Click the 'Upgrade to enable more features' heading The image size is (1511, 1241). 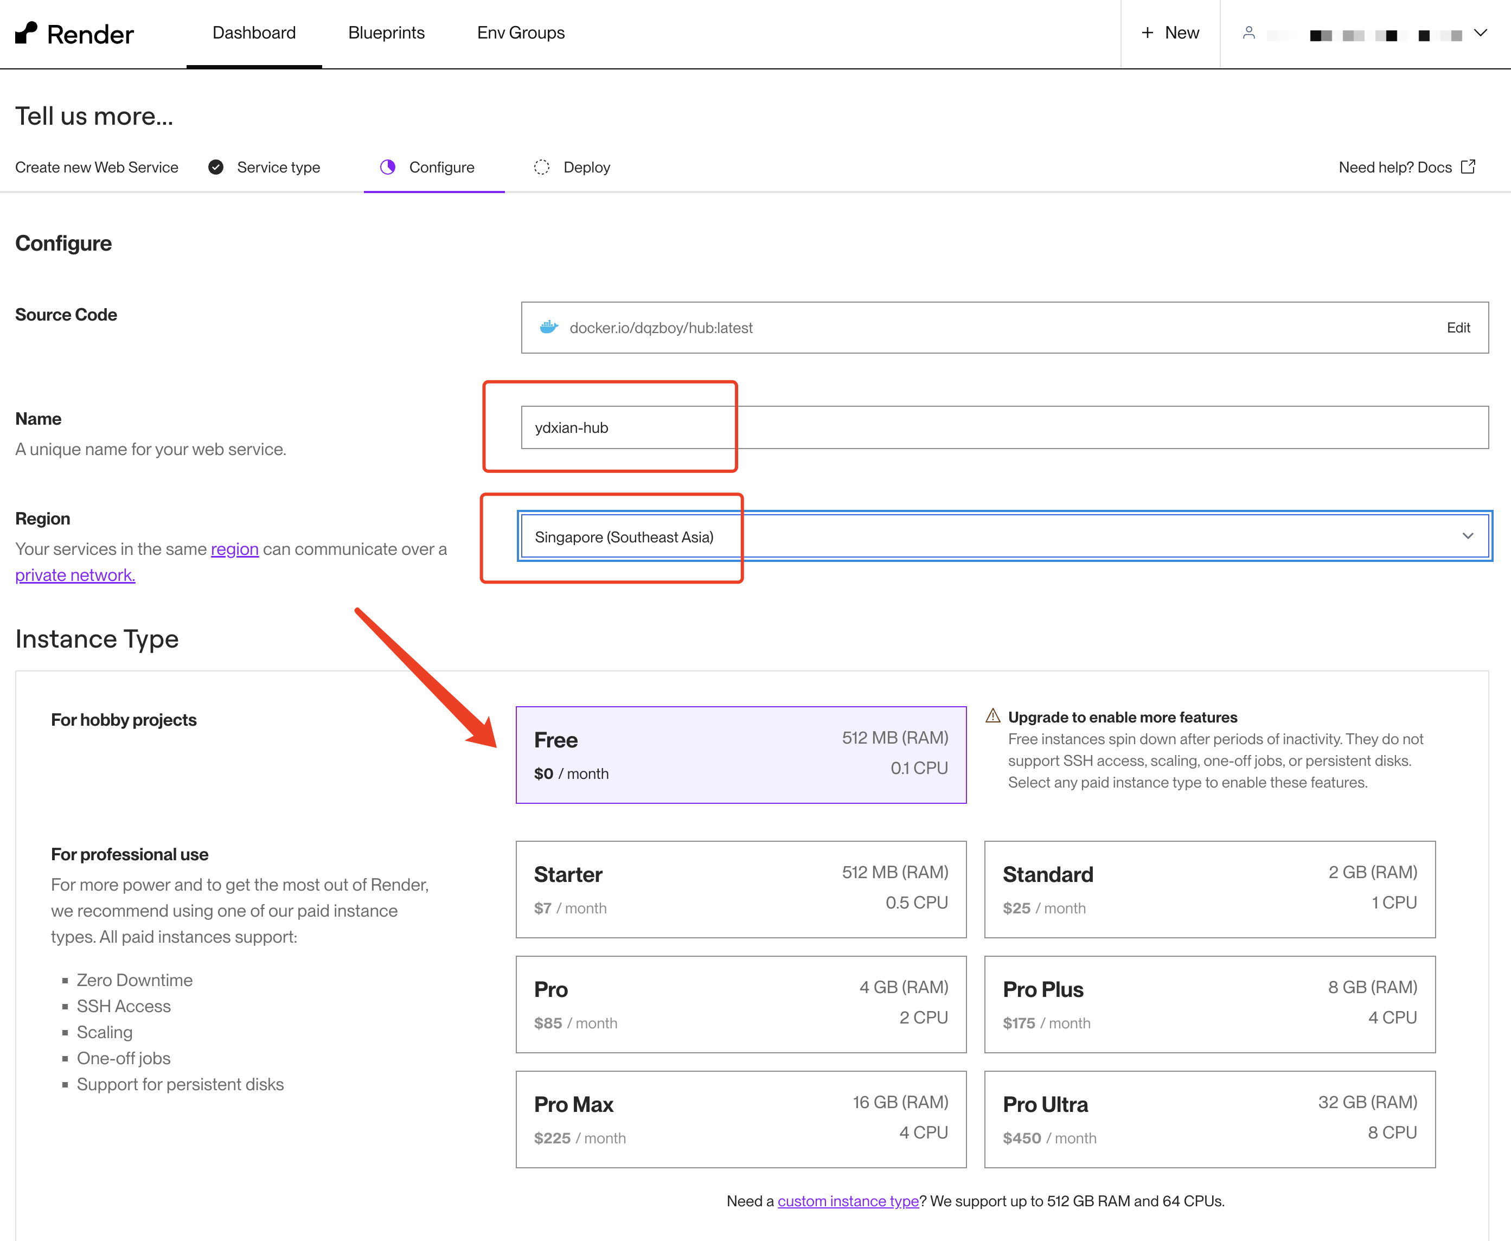point(1122,717)
